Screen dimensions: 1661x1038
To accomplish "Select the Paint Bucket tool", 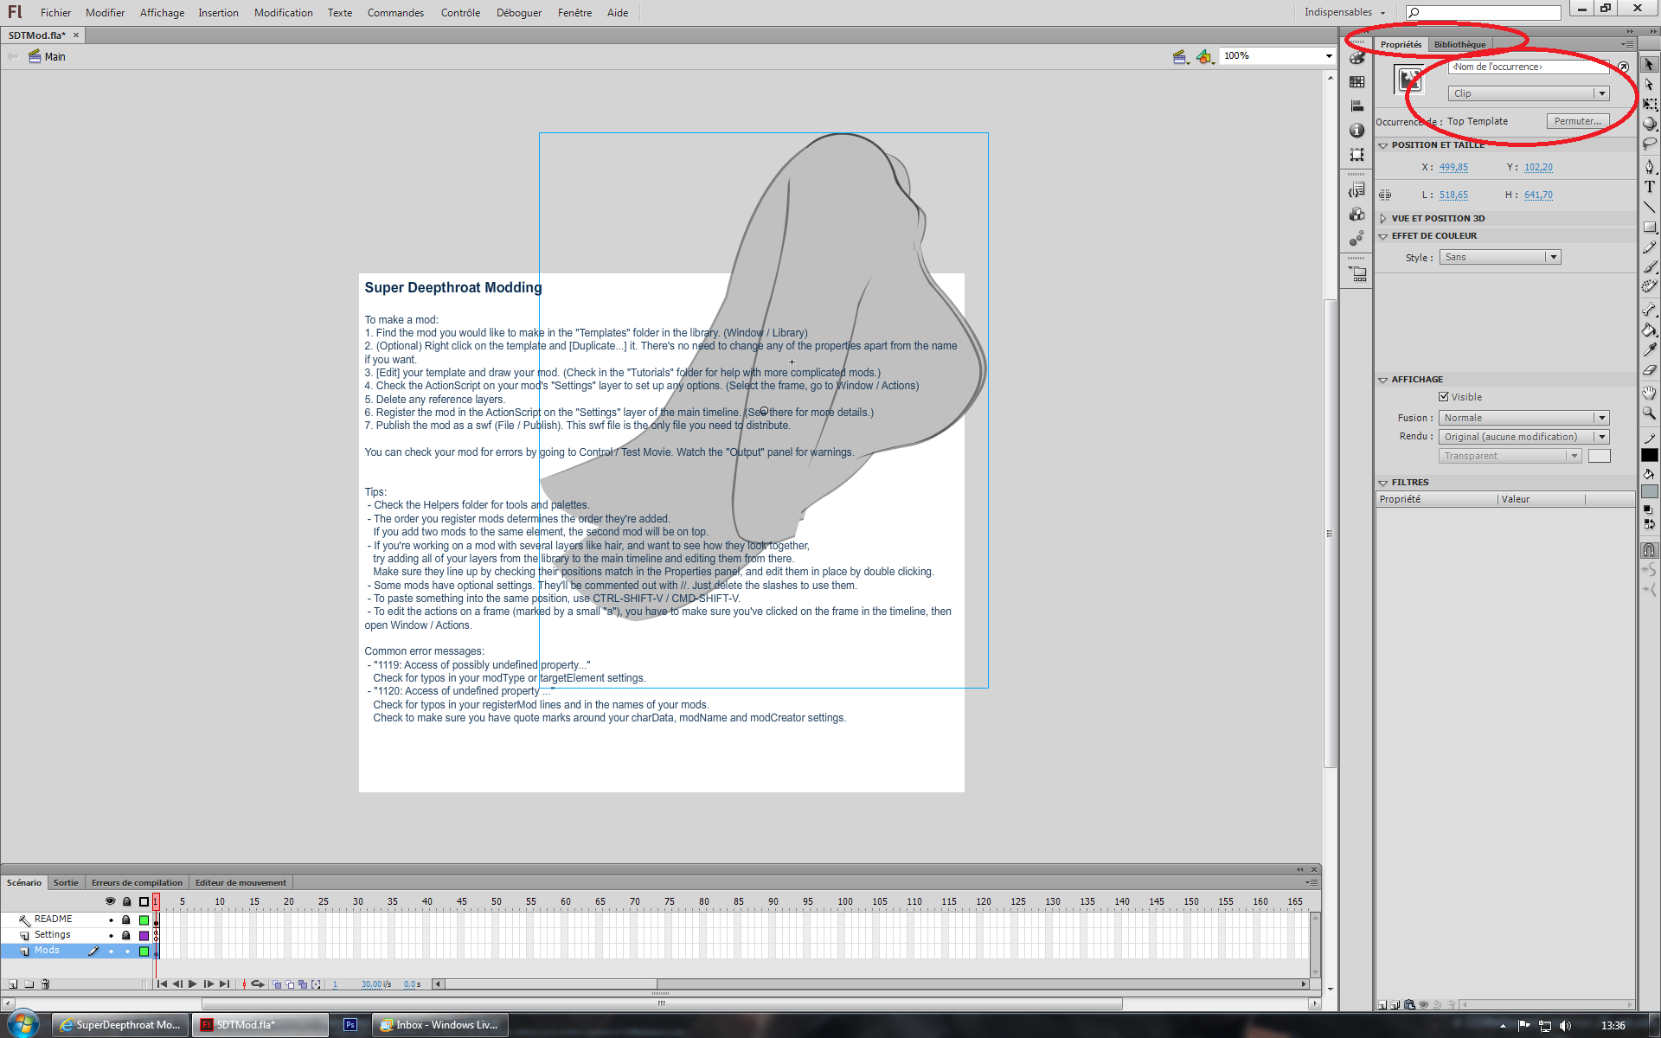I will 1650,330.
